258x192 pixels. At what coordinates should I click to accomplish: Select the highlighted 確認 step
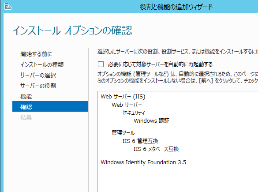[50, 106]
